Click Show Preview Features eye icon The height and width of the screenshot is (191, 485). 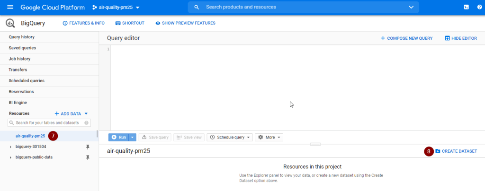tap(158, 23)
